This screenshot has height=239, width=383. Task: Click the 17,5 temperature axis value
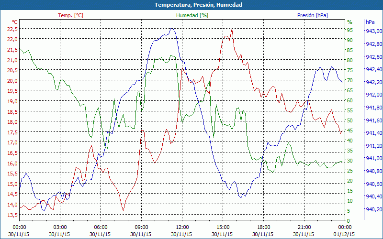click(12, 132)
